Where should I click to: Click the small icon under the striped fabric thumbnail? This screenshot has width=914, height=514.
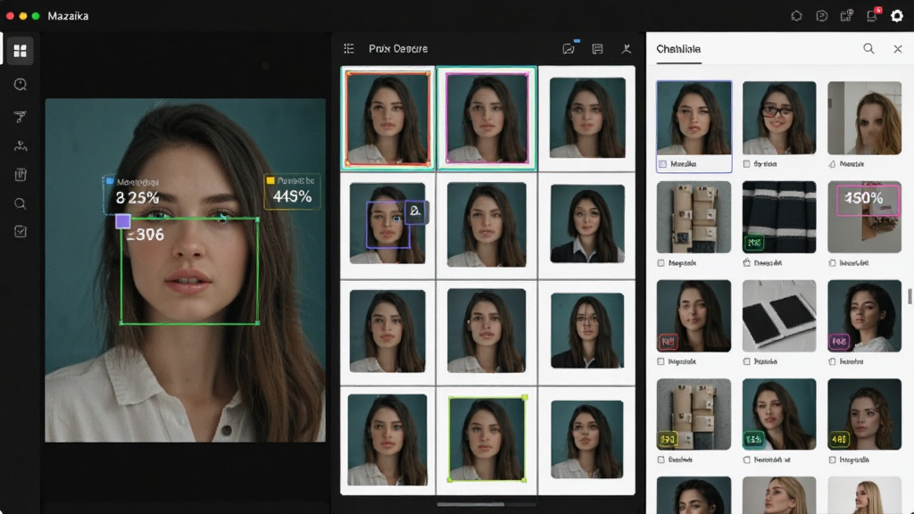click(x=747, y=263)
